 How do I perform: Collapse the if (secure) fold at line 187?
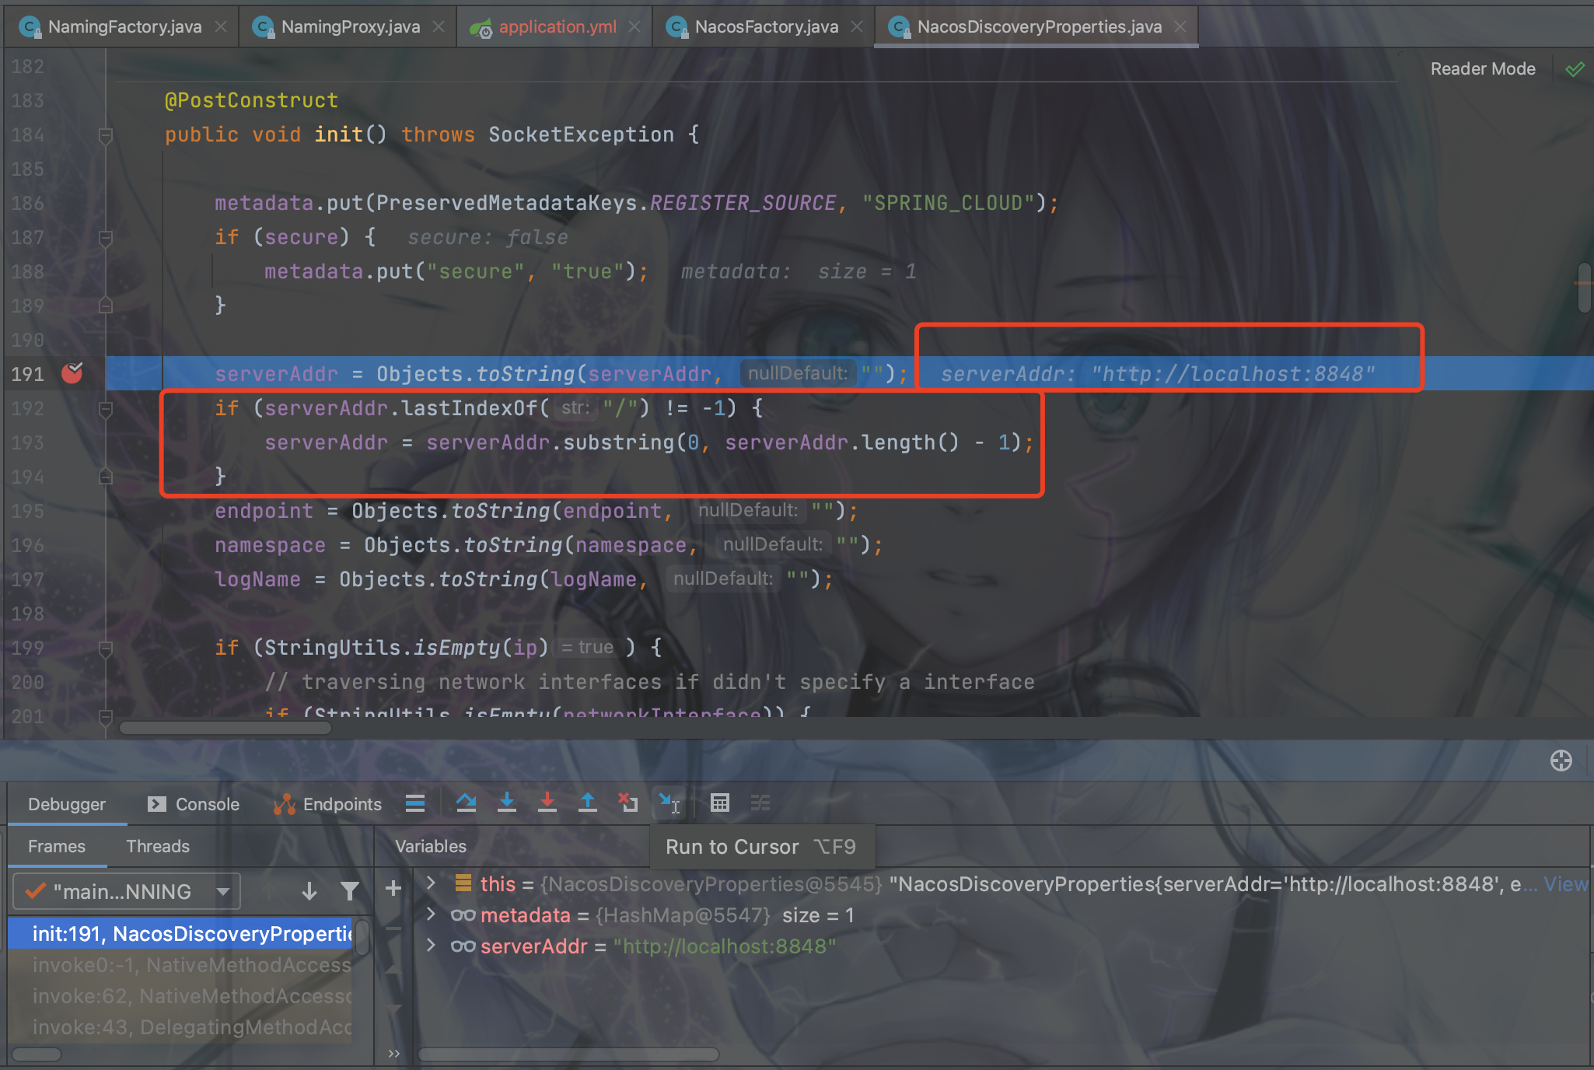pos(106,238)
